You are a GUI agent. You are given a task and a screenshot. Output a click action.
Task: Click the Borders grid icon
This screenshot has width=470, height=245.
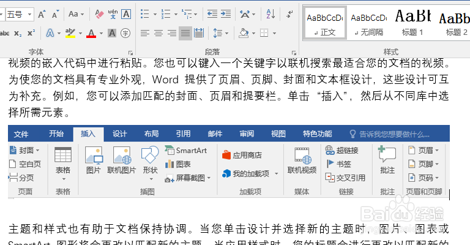[264, 33]
